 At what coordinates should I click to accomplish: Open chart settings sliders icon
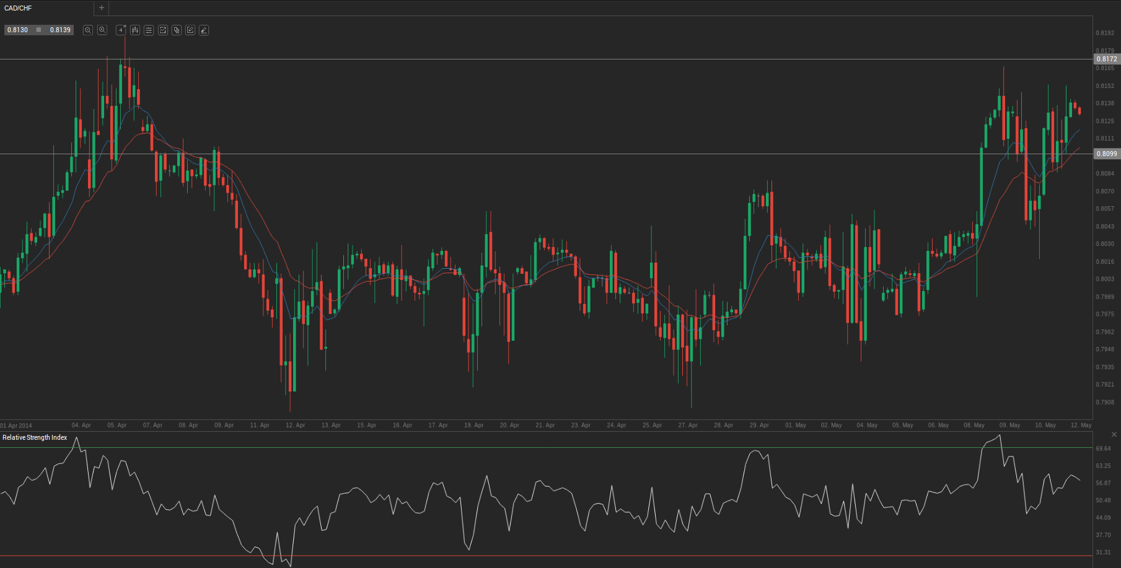[x=149, y=30]
